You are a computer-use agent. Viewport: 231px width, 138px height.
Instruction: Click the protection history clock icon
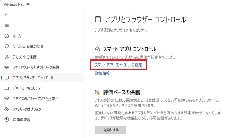tap(7, 119)
